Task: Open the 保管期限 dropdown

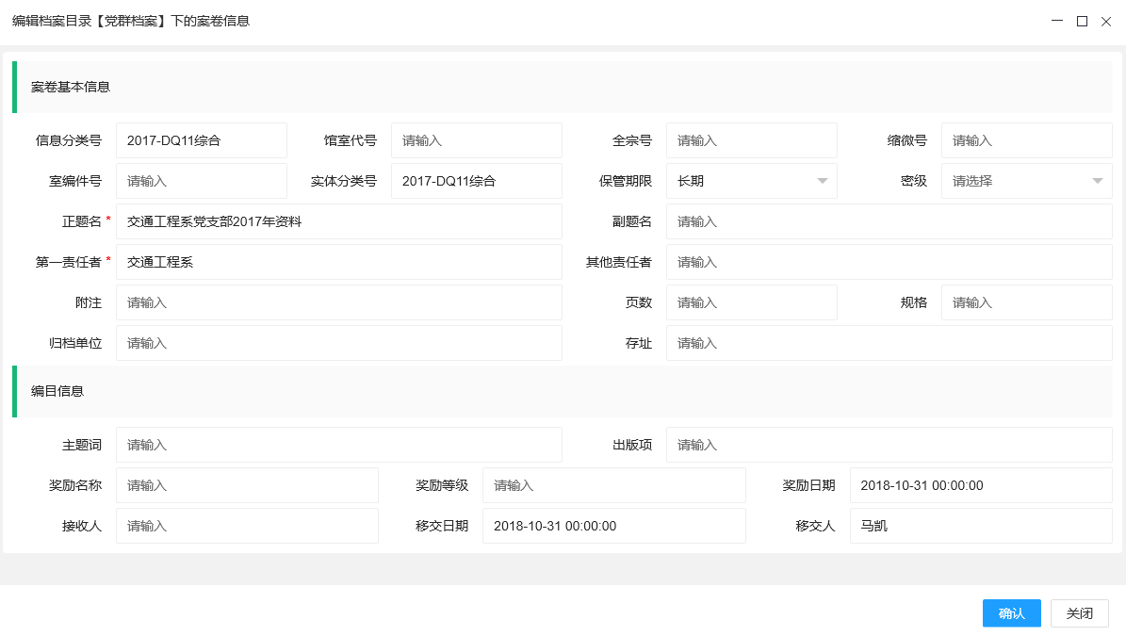Action: pos(751,181)
